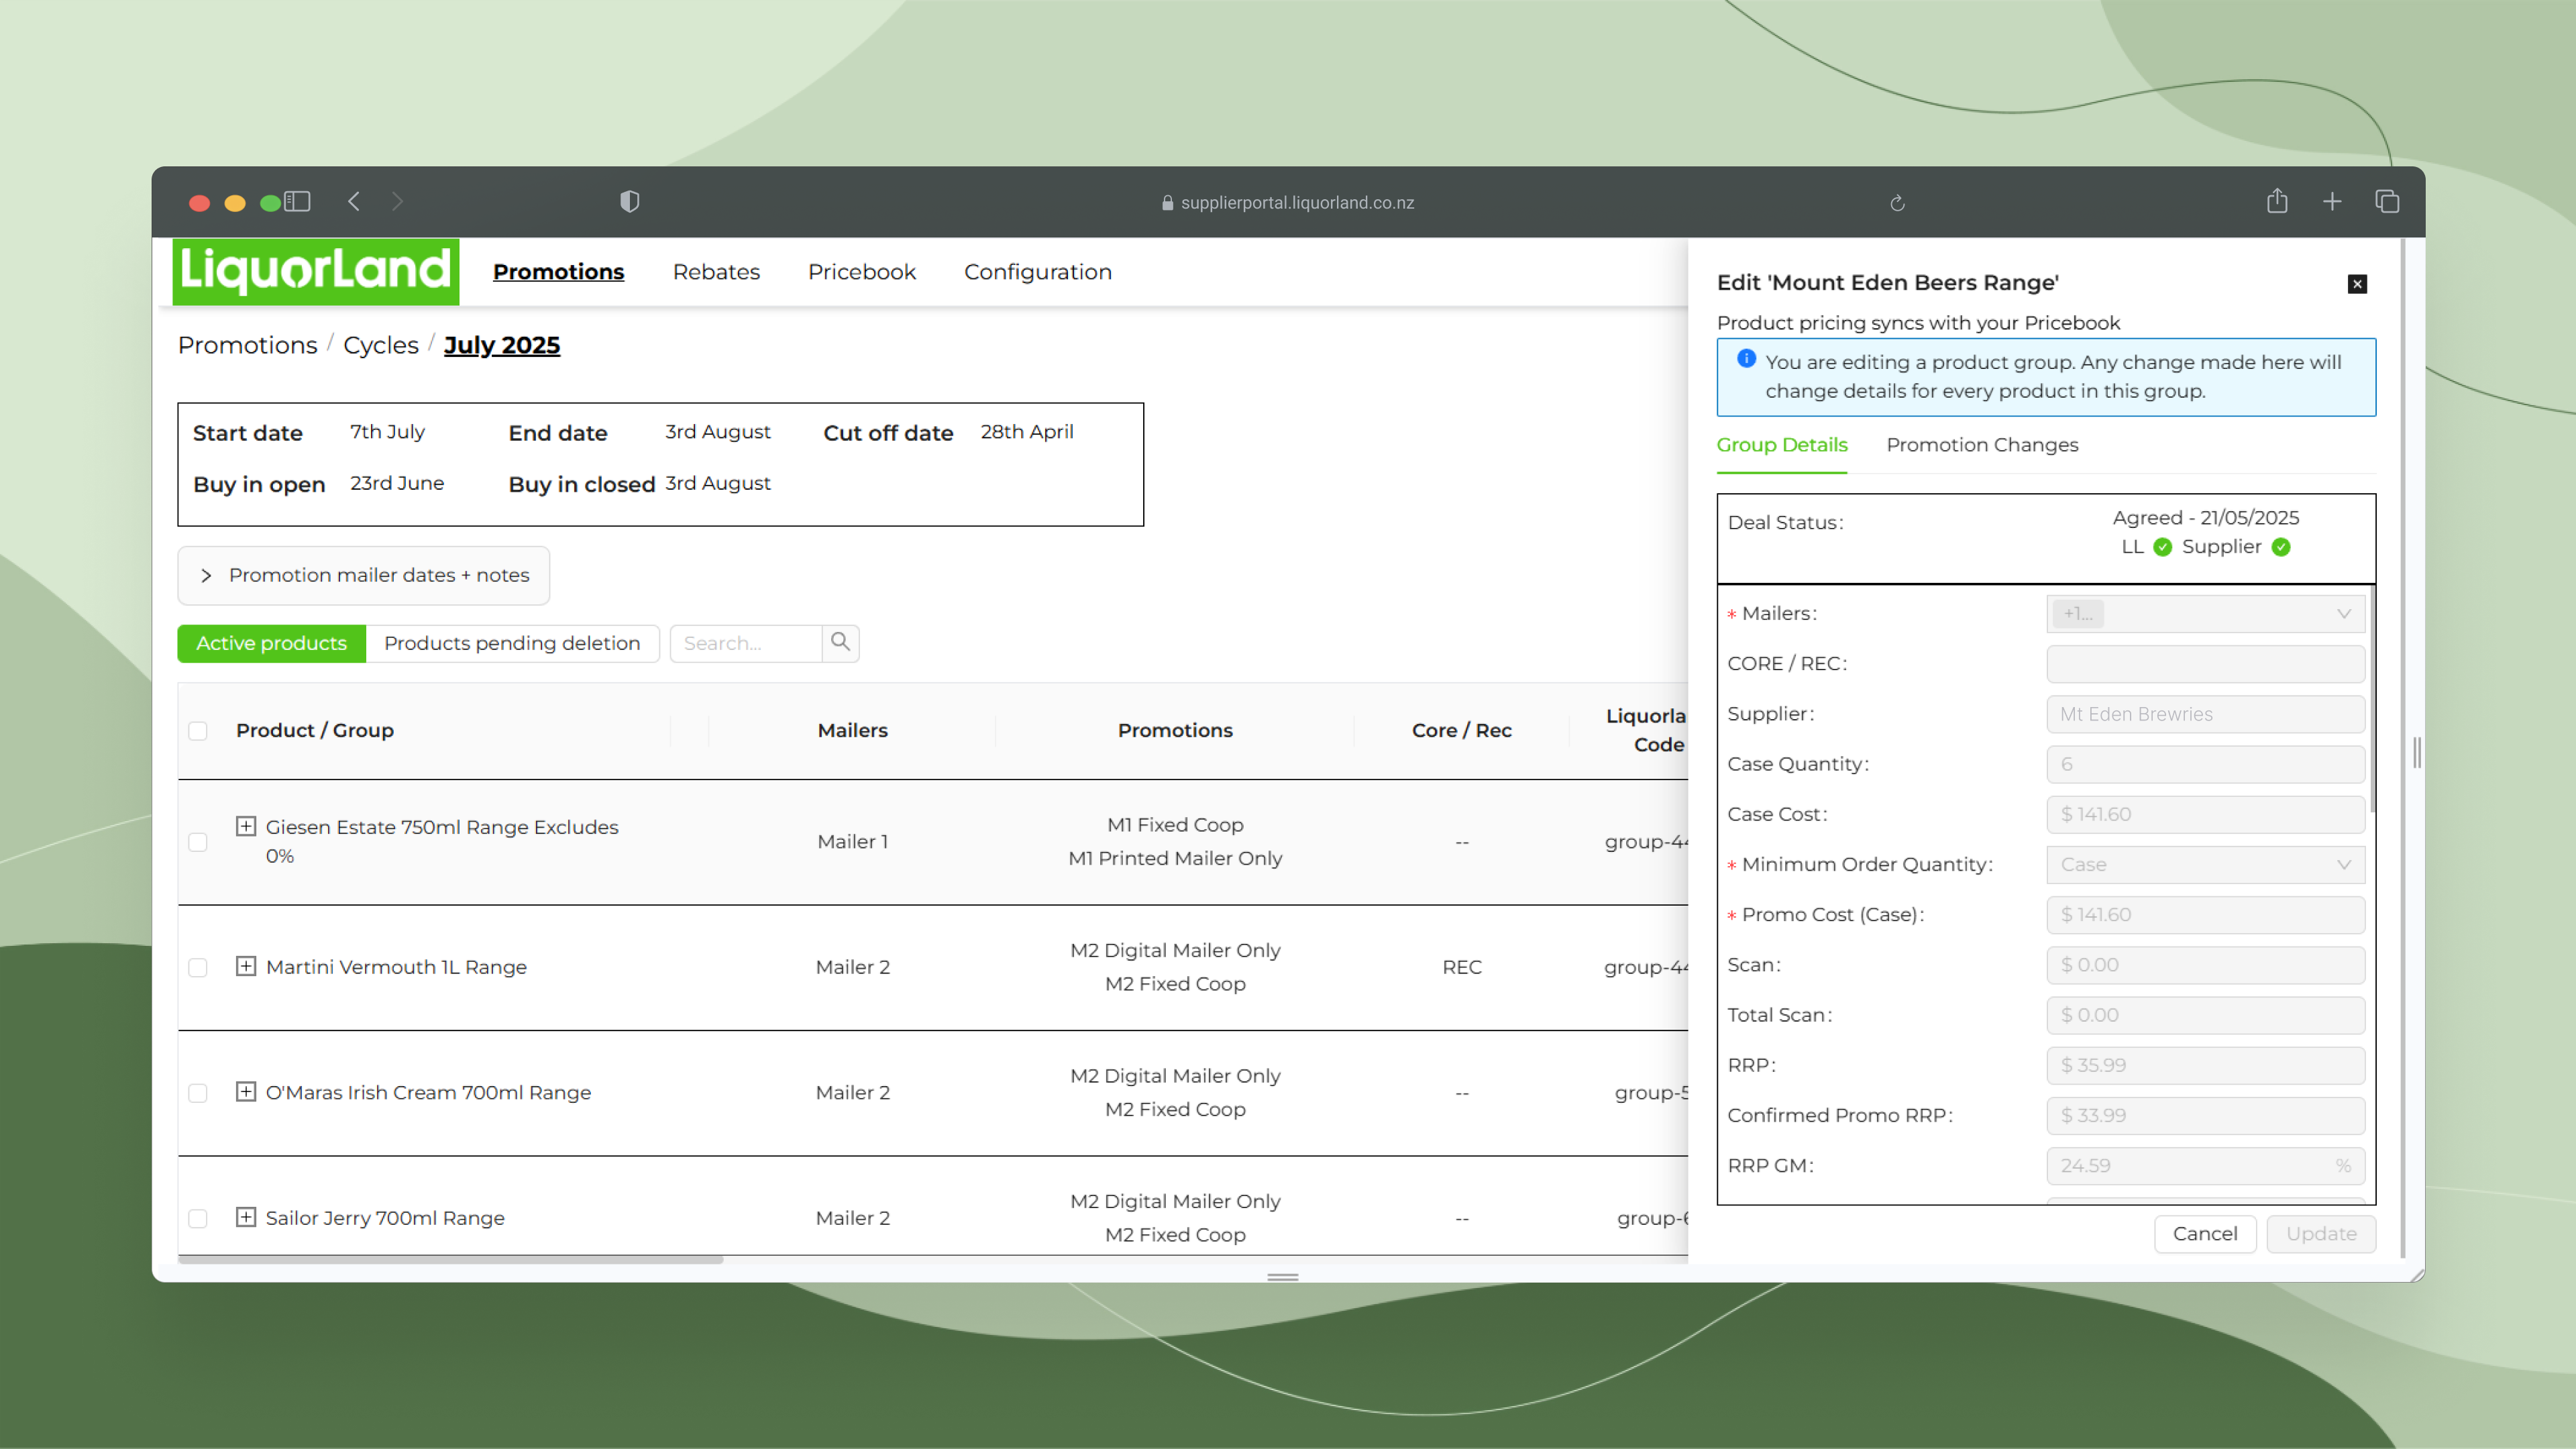Expand the O'Maras Irish Cream 700ml Range group
Image resolution: width=2576 pixels, height=1449 pixels.
pyautogui.click(x=246, y=1091)
